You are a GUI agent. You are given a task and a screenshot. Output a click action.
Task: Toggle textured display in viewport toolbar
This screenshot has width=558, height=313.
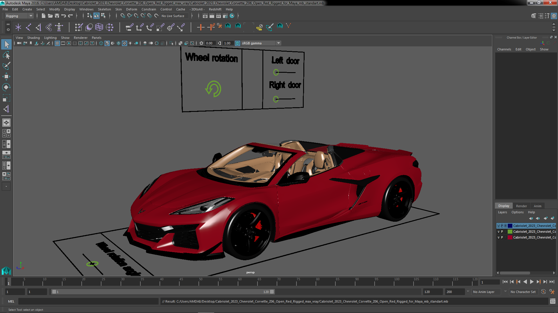[124, 43]
